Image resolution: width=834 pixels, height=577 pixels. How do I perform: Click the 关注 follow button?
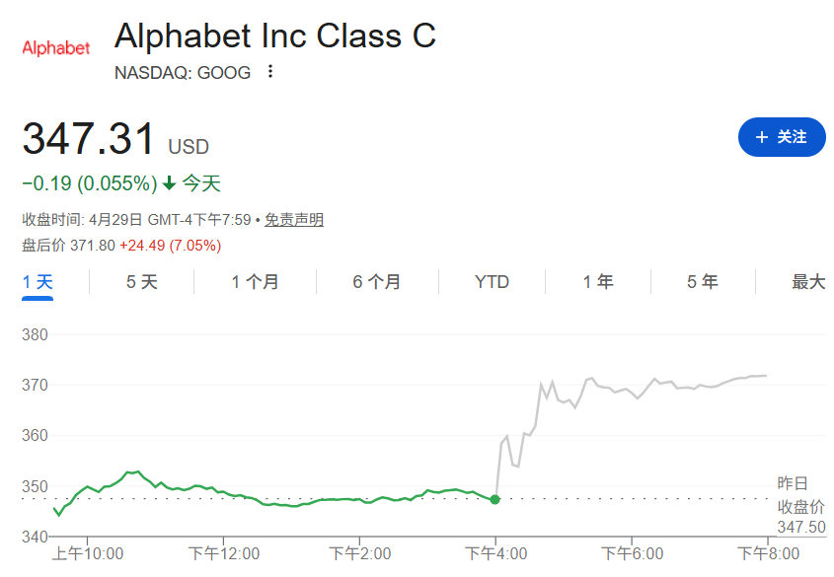pos(782,137)
